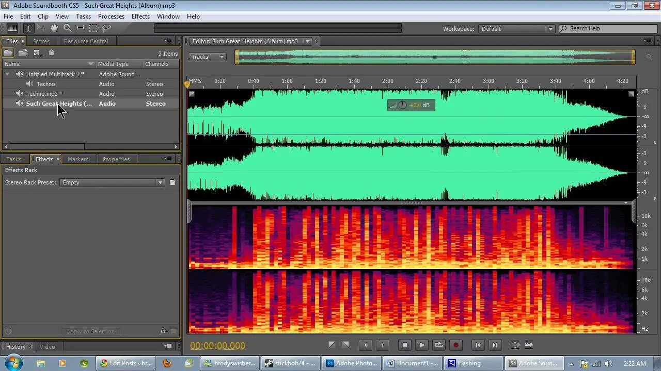Select the Lasso tool

pyautogui.click(x=106, y=28)
